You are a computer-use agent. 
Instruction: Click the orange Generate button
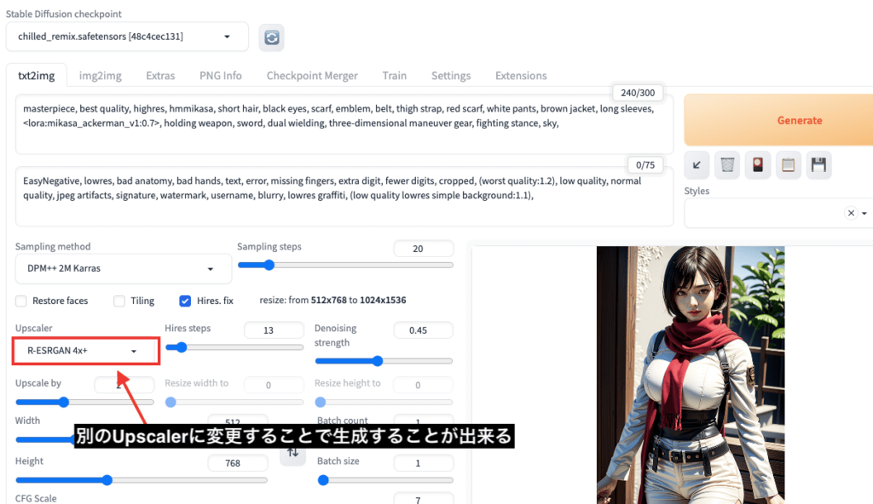point(779,120)
